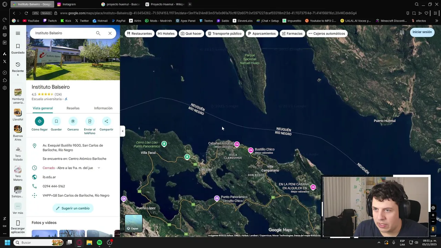
Task: Click the Qué hacer chip
Action: click(191, 33)
